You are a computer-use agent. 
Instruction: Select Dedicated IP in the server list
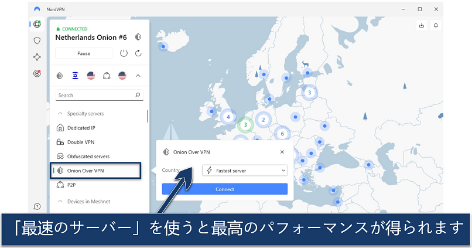pyautogui.click(x=81, y=128)
